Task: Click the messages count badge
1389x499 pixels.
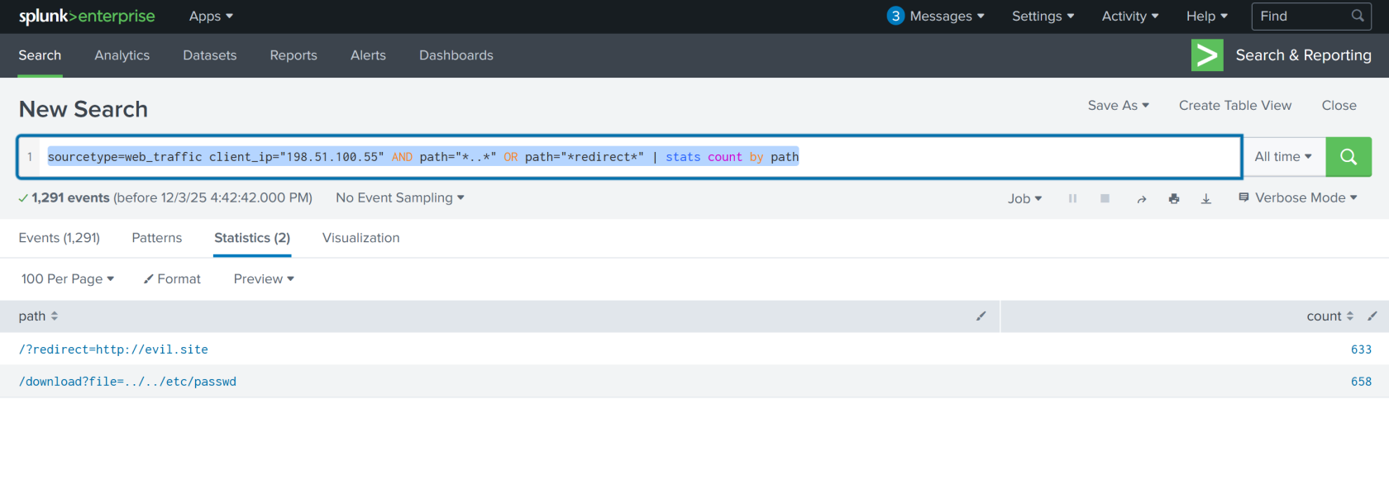Action: (895, 16)
